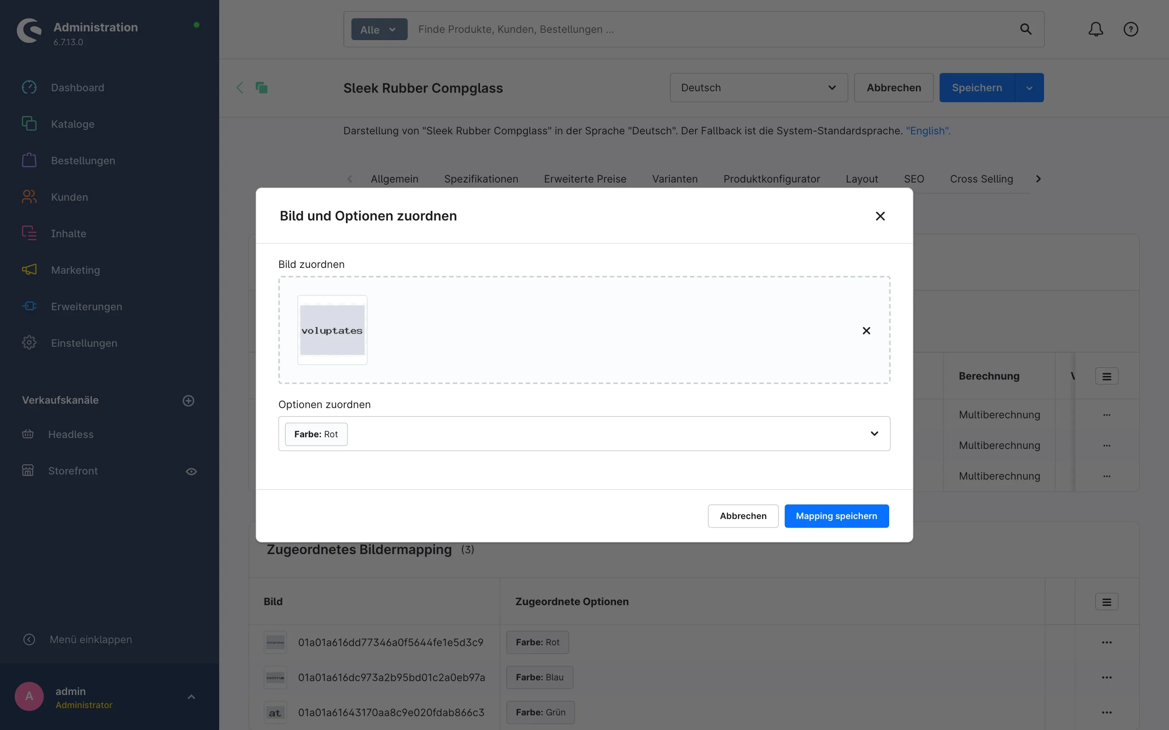The height and width of the screenshot is (730, 1169).
Task: Switch to the Layout tab
Action: pos(862,178)
